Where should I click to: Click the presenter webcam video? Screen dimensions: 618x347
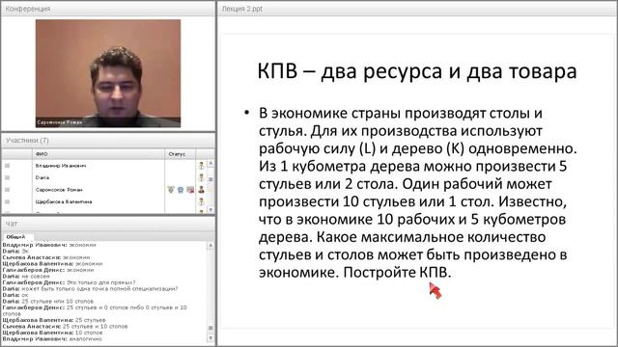tap(108, 73)
